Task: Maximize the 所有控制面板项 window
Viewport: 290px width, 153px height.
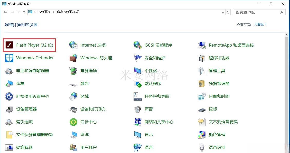Action: (271, 4)
